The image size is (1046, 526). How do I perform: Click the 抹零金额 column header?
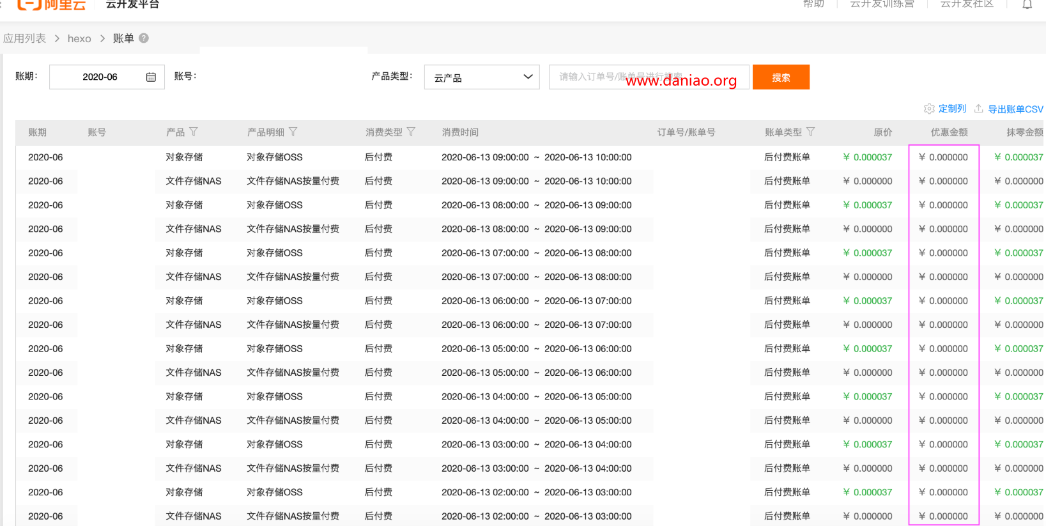click(x=1025, y=132)
